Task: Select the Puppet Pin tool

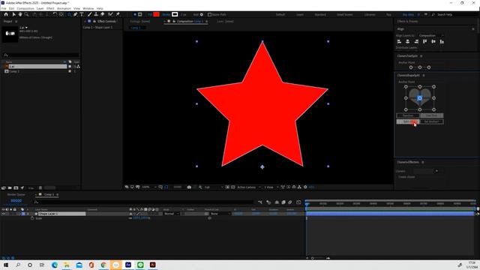Action: pyautogui.click(x=118, y=14)
